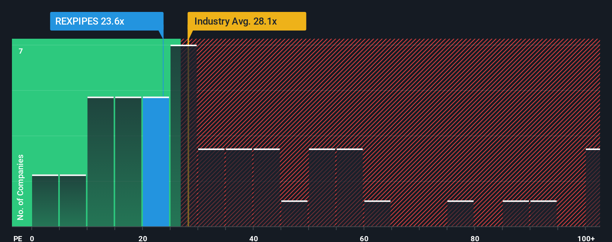Click the short bar at PE 60-65
Image resolution: width=612 pixels, height=242 pixels.
click(377, 214)
